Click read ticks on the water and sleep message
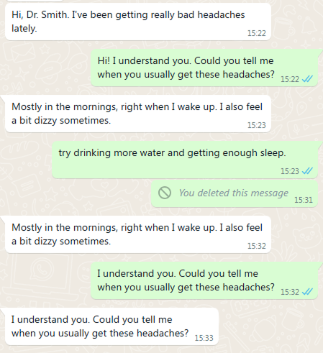Image resolution: width=323 pixels, height=353 pixels. point(307,171)
